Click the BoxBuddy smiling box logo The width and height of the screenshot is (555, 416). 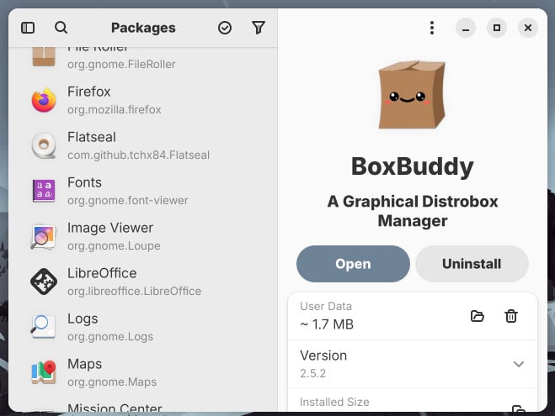coord(412,95)
